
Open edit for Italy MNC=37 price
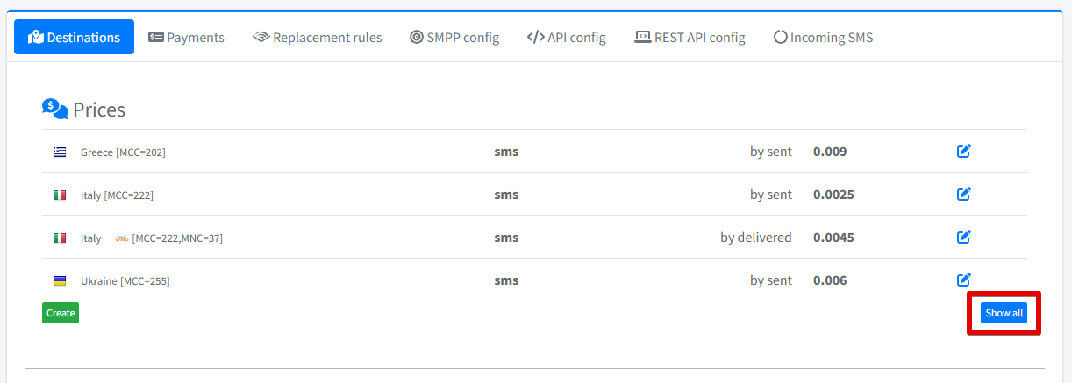(x=963, y=237)
